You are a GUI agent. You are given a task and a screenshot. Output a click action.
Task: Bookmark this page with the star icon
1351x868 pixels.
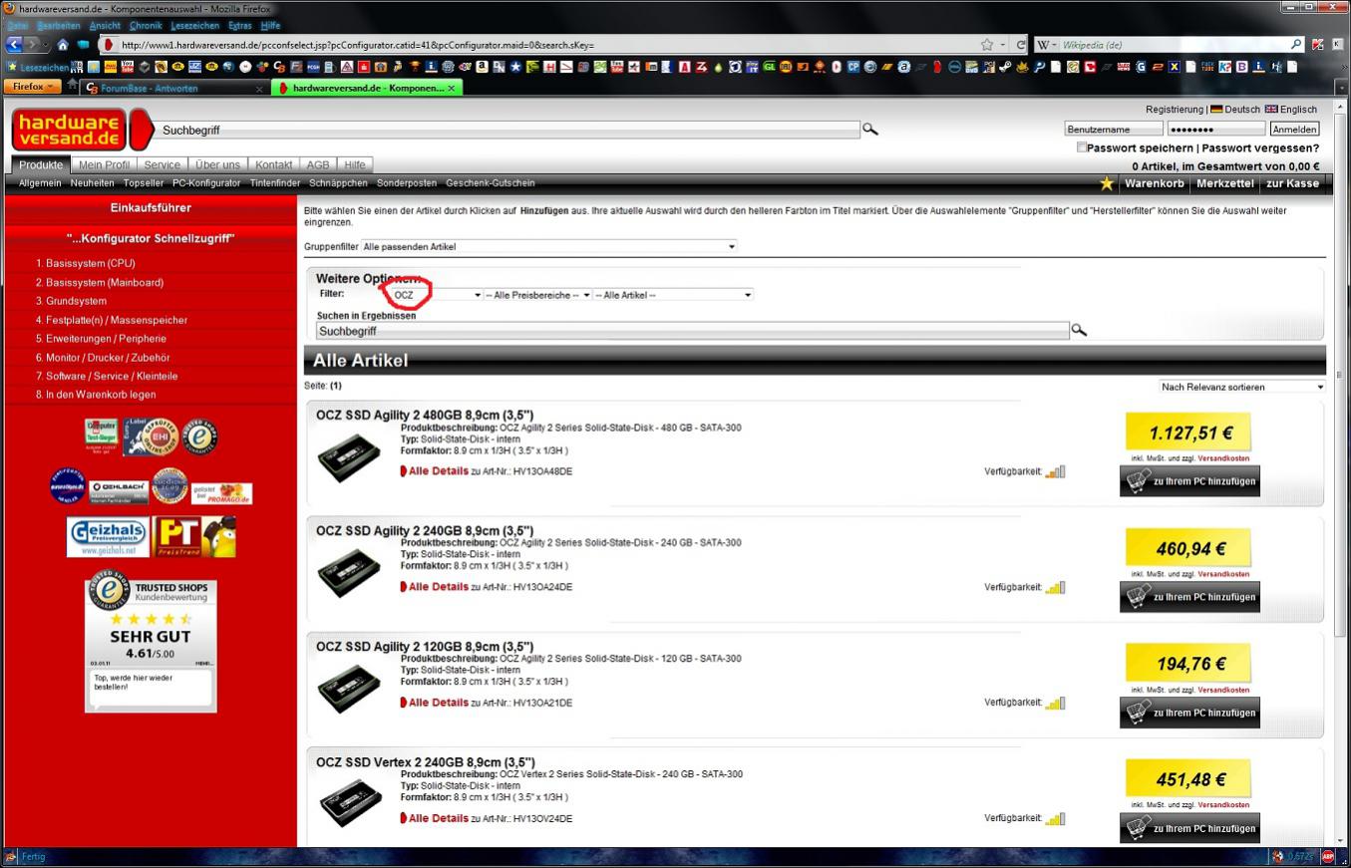click(x=987, y=45)
